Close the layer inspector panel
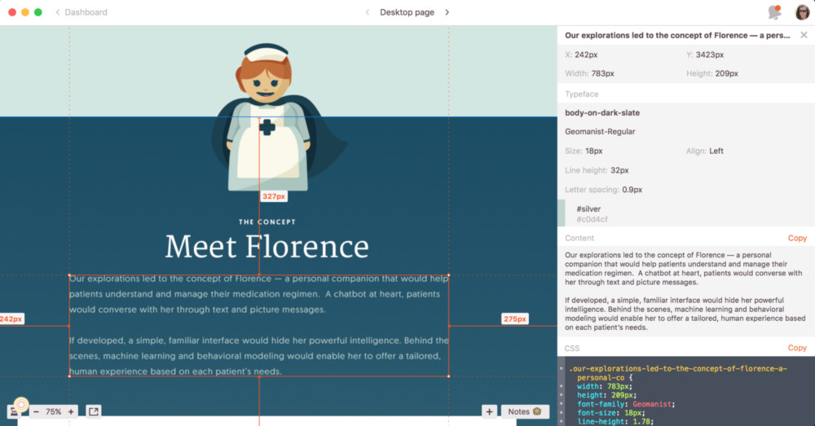The height and width of the screenshot is (426, 815). tap(804, 35)
